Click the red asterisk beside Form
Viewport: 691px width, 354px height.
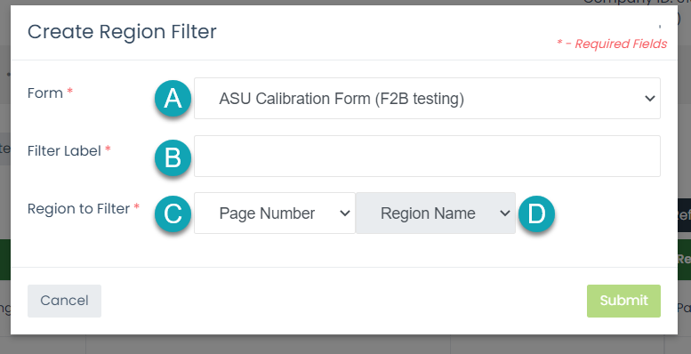point(69,92)
